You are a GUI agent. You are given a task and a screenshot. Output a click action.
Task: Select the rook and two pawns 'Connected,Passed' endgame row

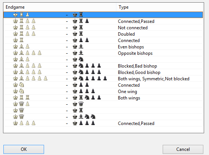click(103, 21)
